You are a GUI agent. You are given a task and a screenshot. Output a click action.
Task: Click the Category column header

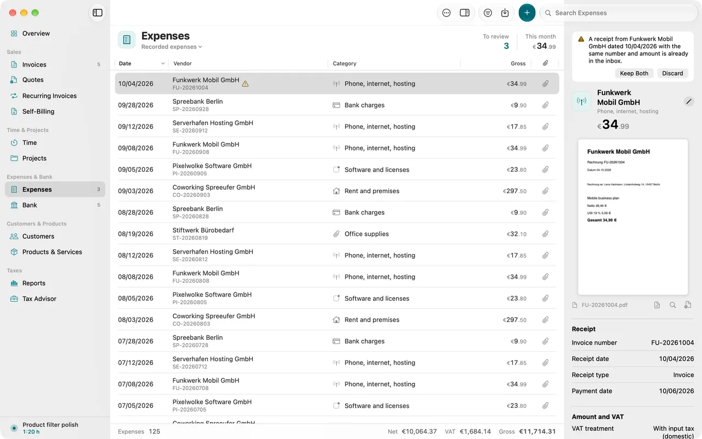[x=344, y=64]
